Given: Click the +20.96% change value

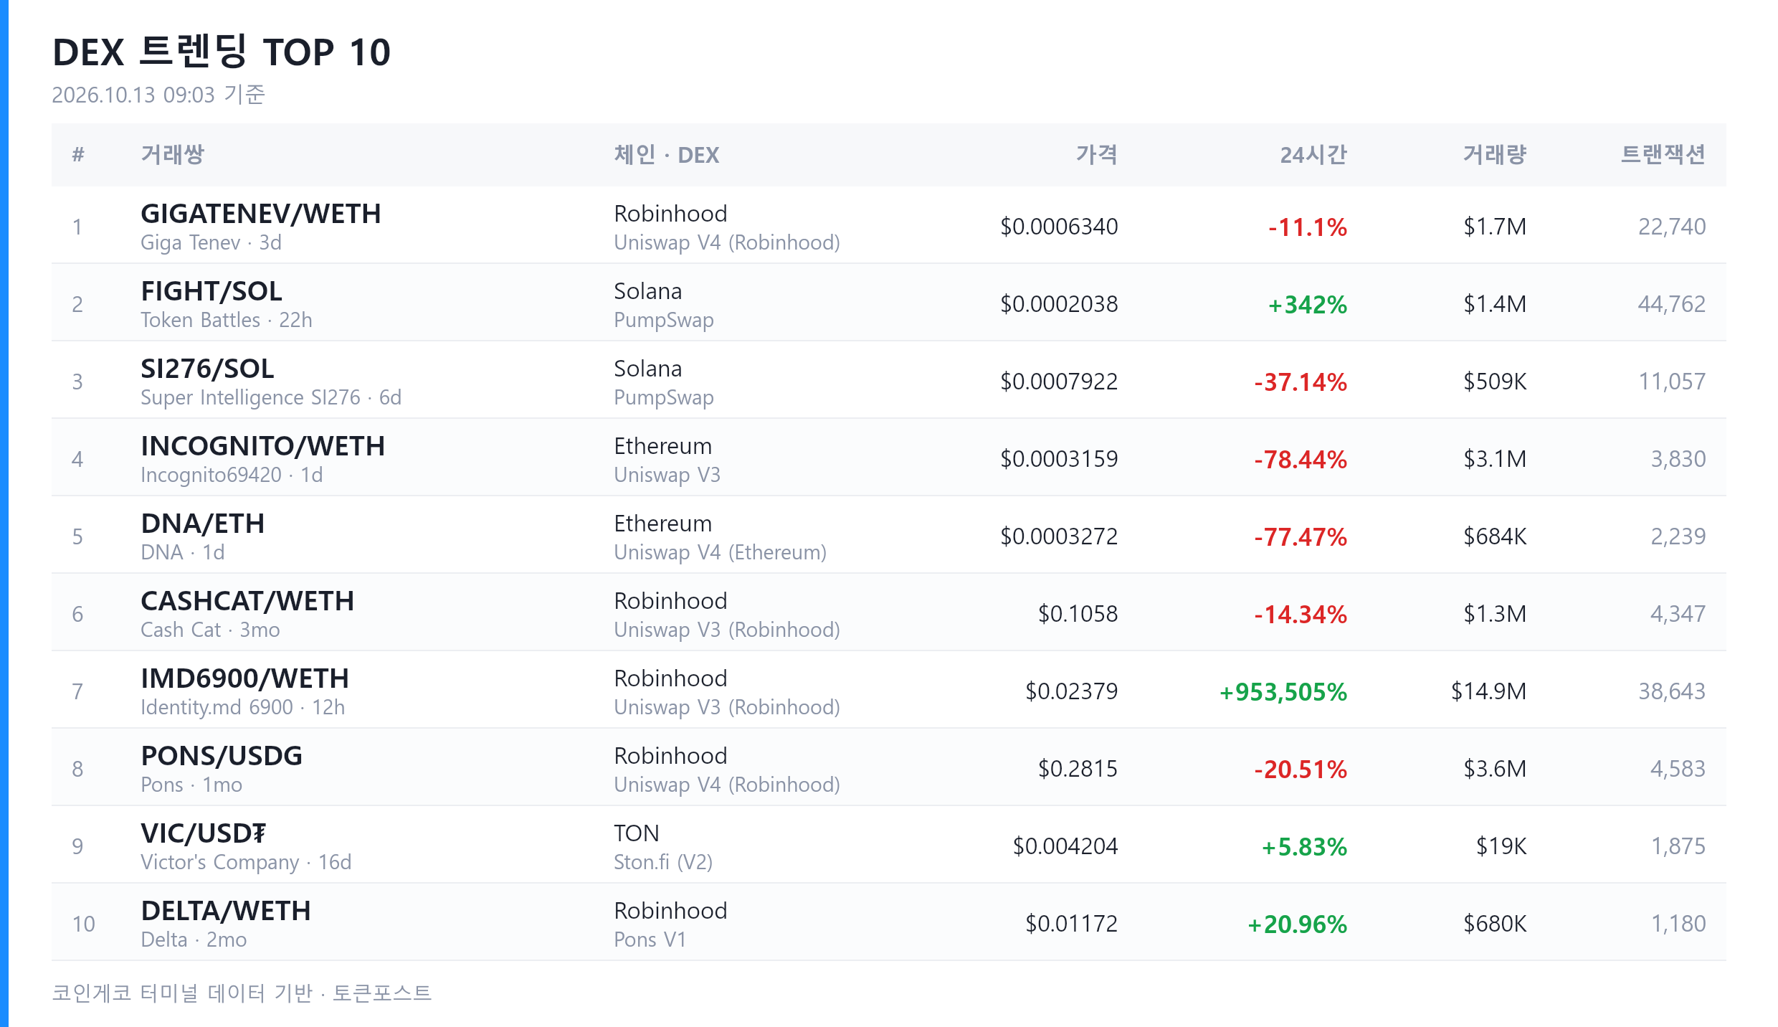Looking at the screenshot, I should pyautogui.click(x=1297, y=924).
